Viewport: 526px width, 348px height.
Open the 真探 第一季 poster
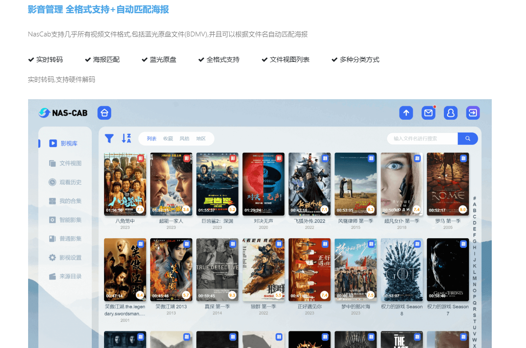(217, 269)
